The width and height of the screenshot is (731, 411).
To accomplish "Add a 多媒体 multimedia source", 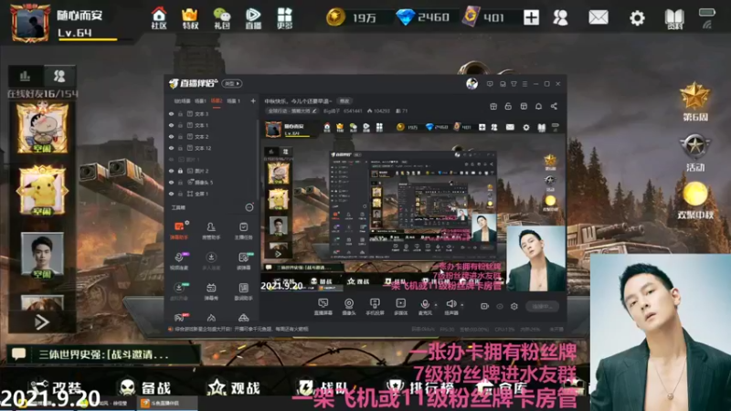I will coord(400,307).
